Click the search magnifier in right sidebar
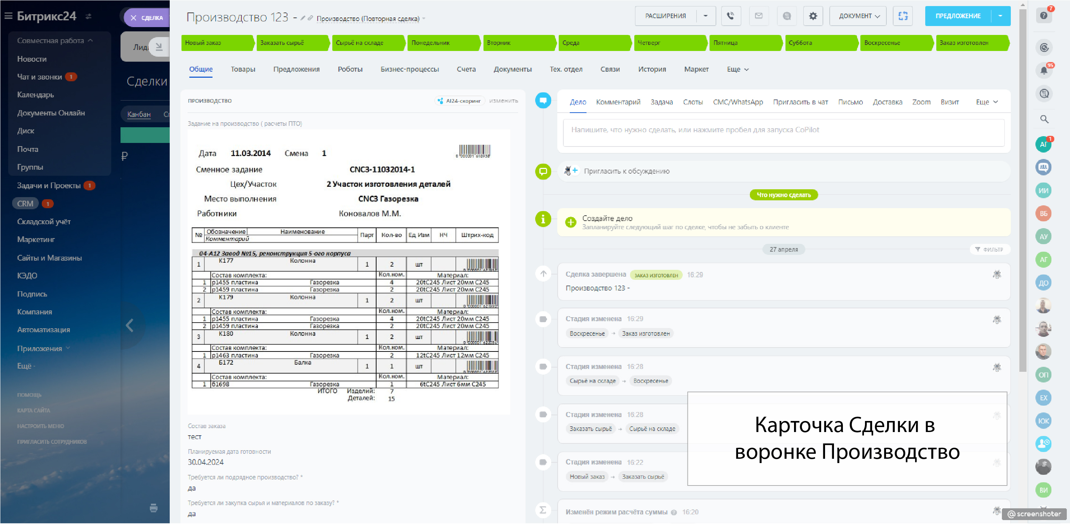Screen dimensions: 1070x524 pos(1044,119)
